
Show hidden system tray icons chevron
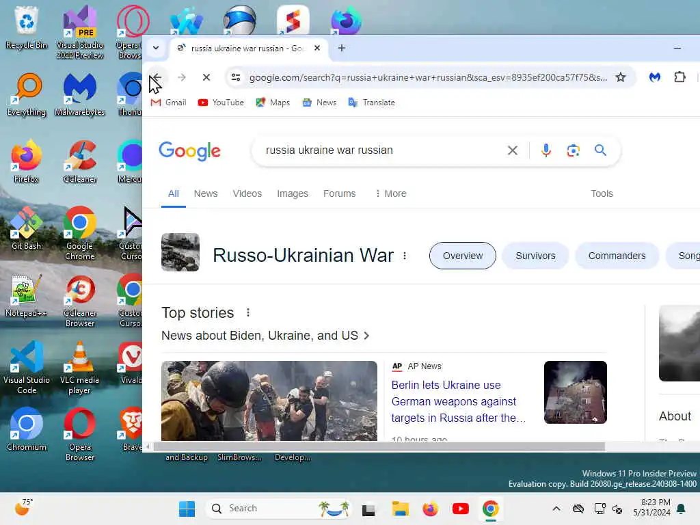pyautogui.click(x=556, y=509)
